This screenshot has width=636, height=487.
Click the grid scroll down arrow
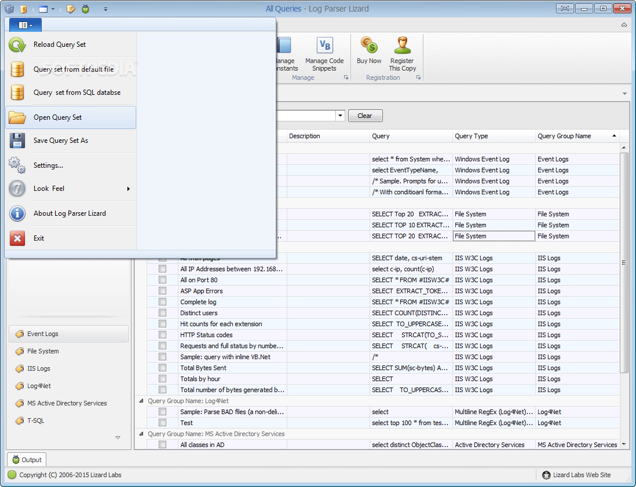(624, 444)
